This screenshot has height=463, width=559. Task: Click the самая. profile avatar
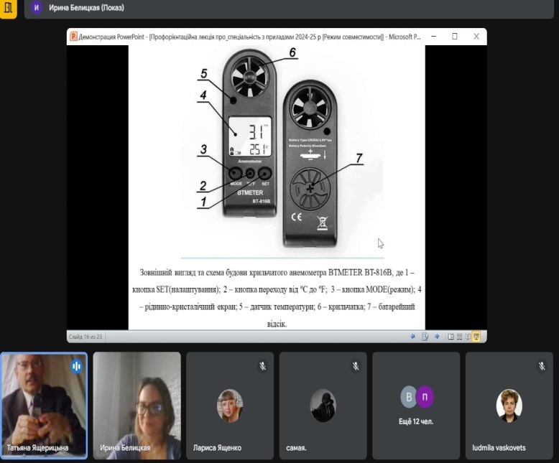pos(323,406)
